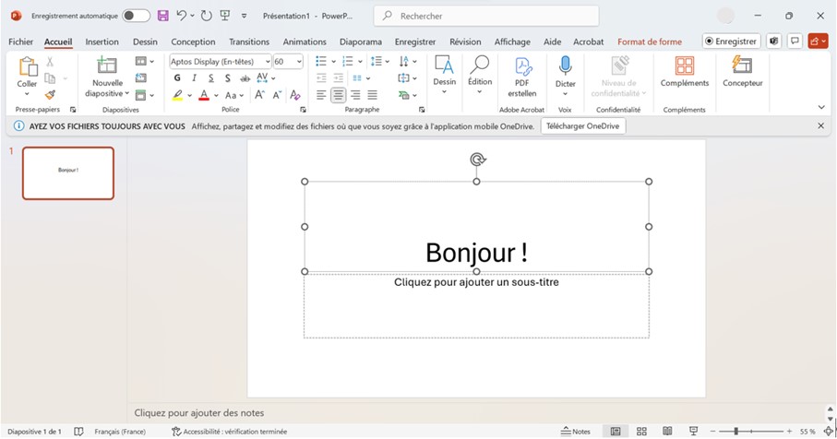This screenshot has width=837, height=439.
Task: Open the Compléments add-ins icon
Action: (x=684, y=66)
